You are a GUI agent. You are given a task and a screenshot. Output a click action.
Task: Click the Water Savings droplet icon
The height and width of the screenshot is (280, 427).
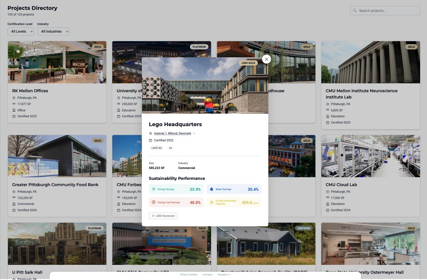pos(212,189)
